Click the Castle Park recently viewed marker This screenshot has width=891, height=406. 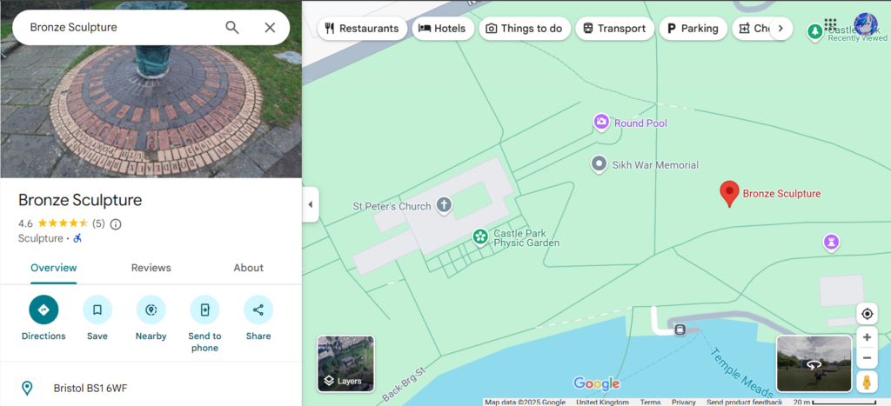(815, 31)
